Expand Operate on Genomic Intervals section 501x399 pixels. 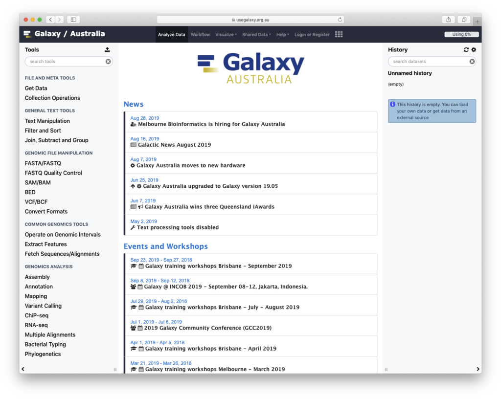click(x=63, y=234)
